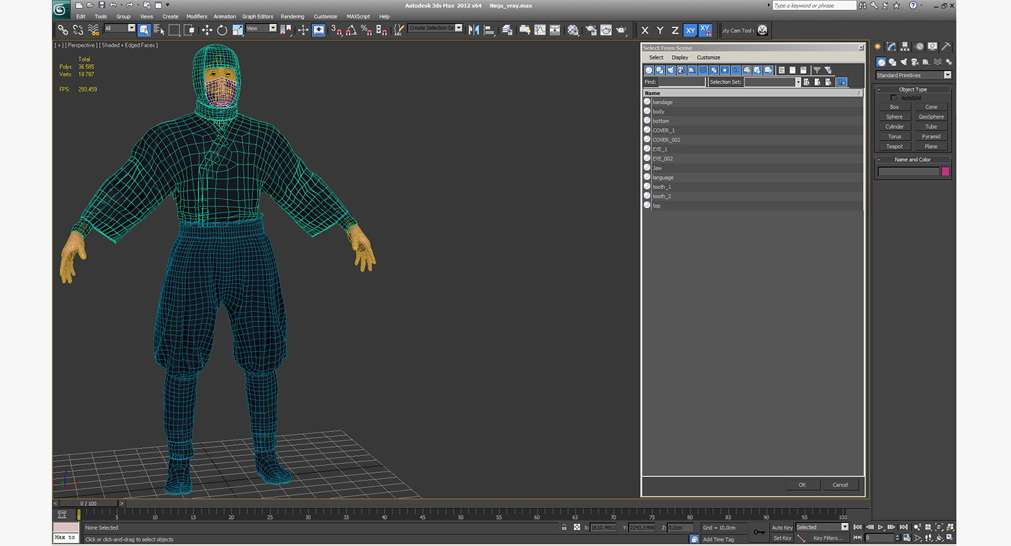This screenshot has width=1011, height=546.
Task: Open the Rendering menu
Action: click(292, 16)
